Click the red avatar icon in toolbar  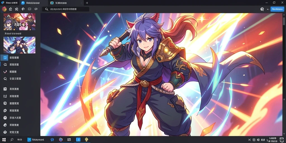(x=4, y=9)
